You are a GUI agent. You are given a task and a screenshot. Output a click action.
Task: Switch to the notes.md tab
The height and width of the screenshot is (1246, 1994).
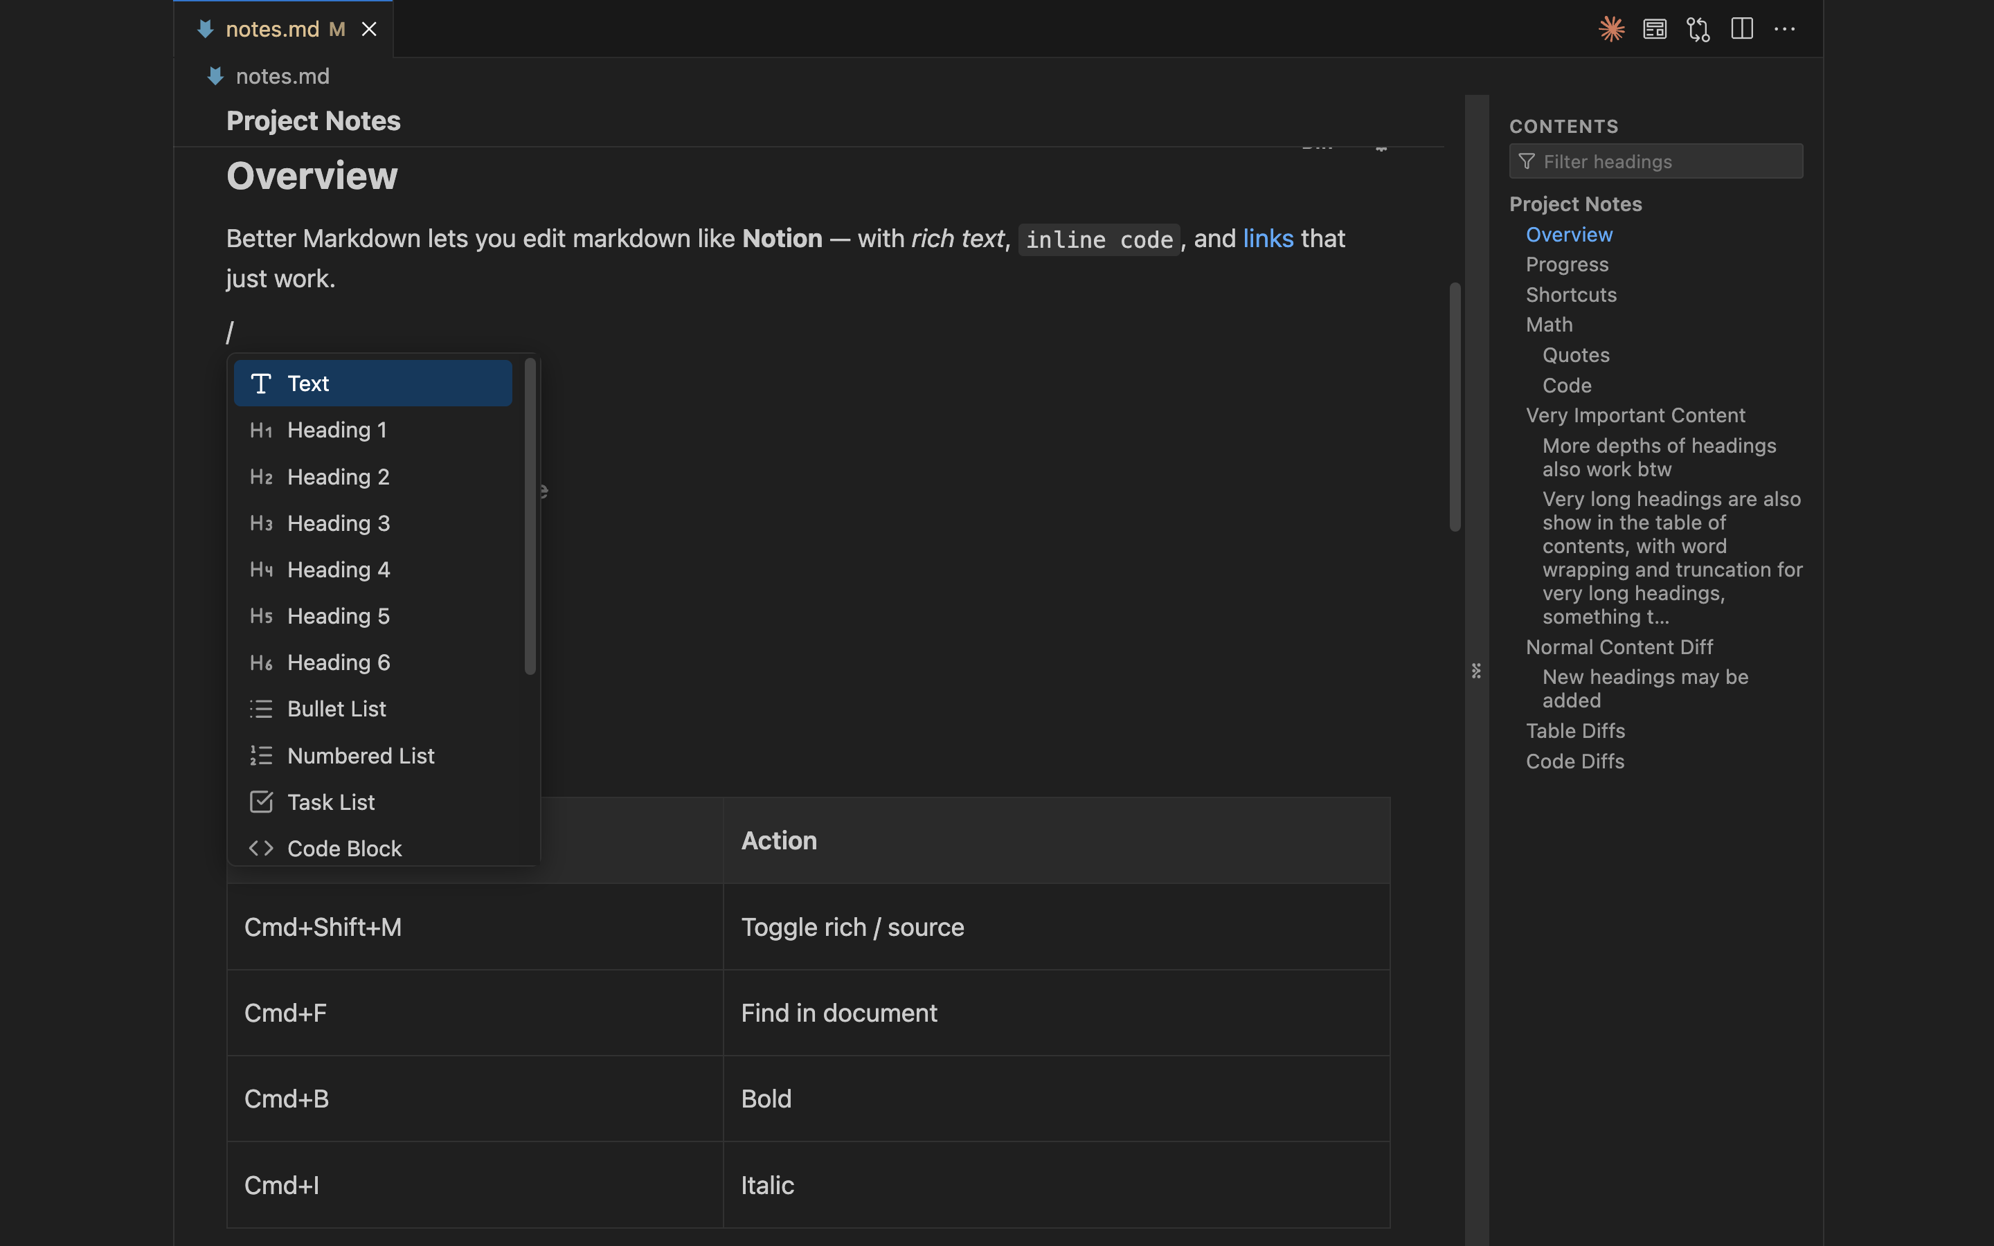point(272,29)
